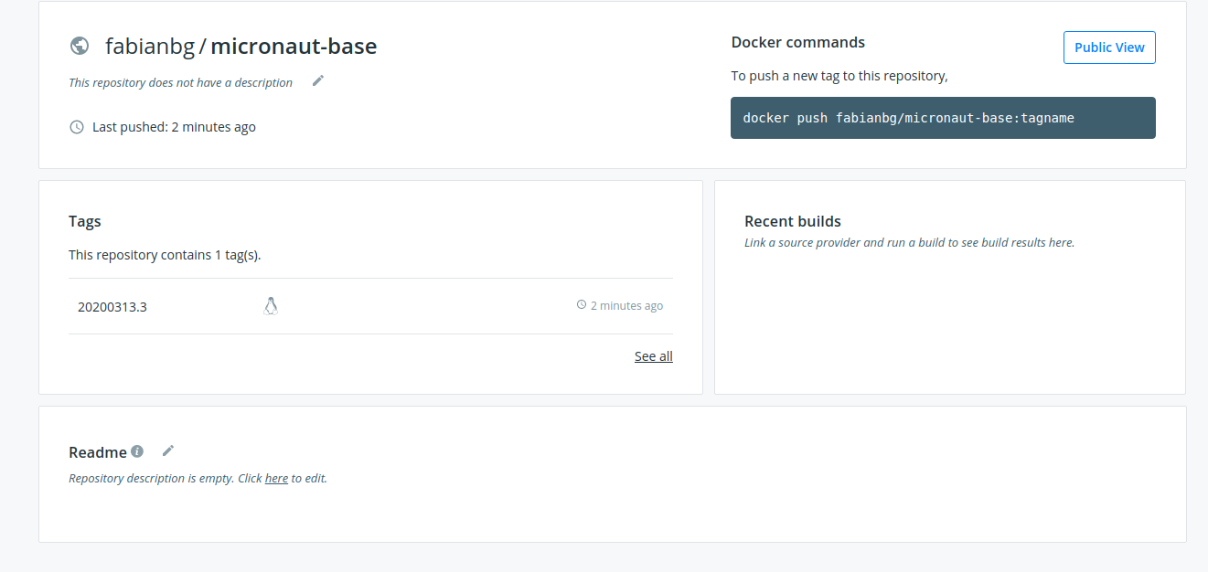Click the clock icon beside Last pushed
Image resolution: width=1208 pixels, height=572 pixels.
pos(76,126)
